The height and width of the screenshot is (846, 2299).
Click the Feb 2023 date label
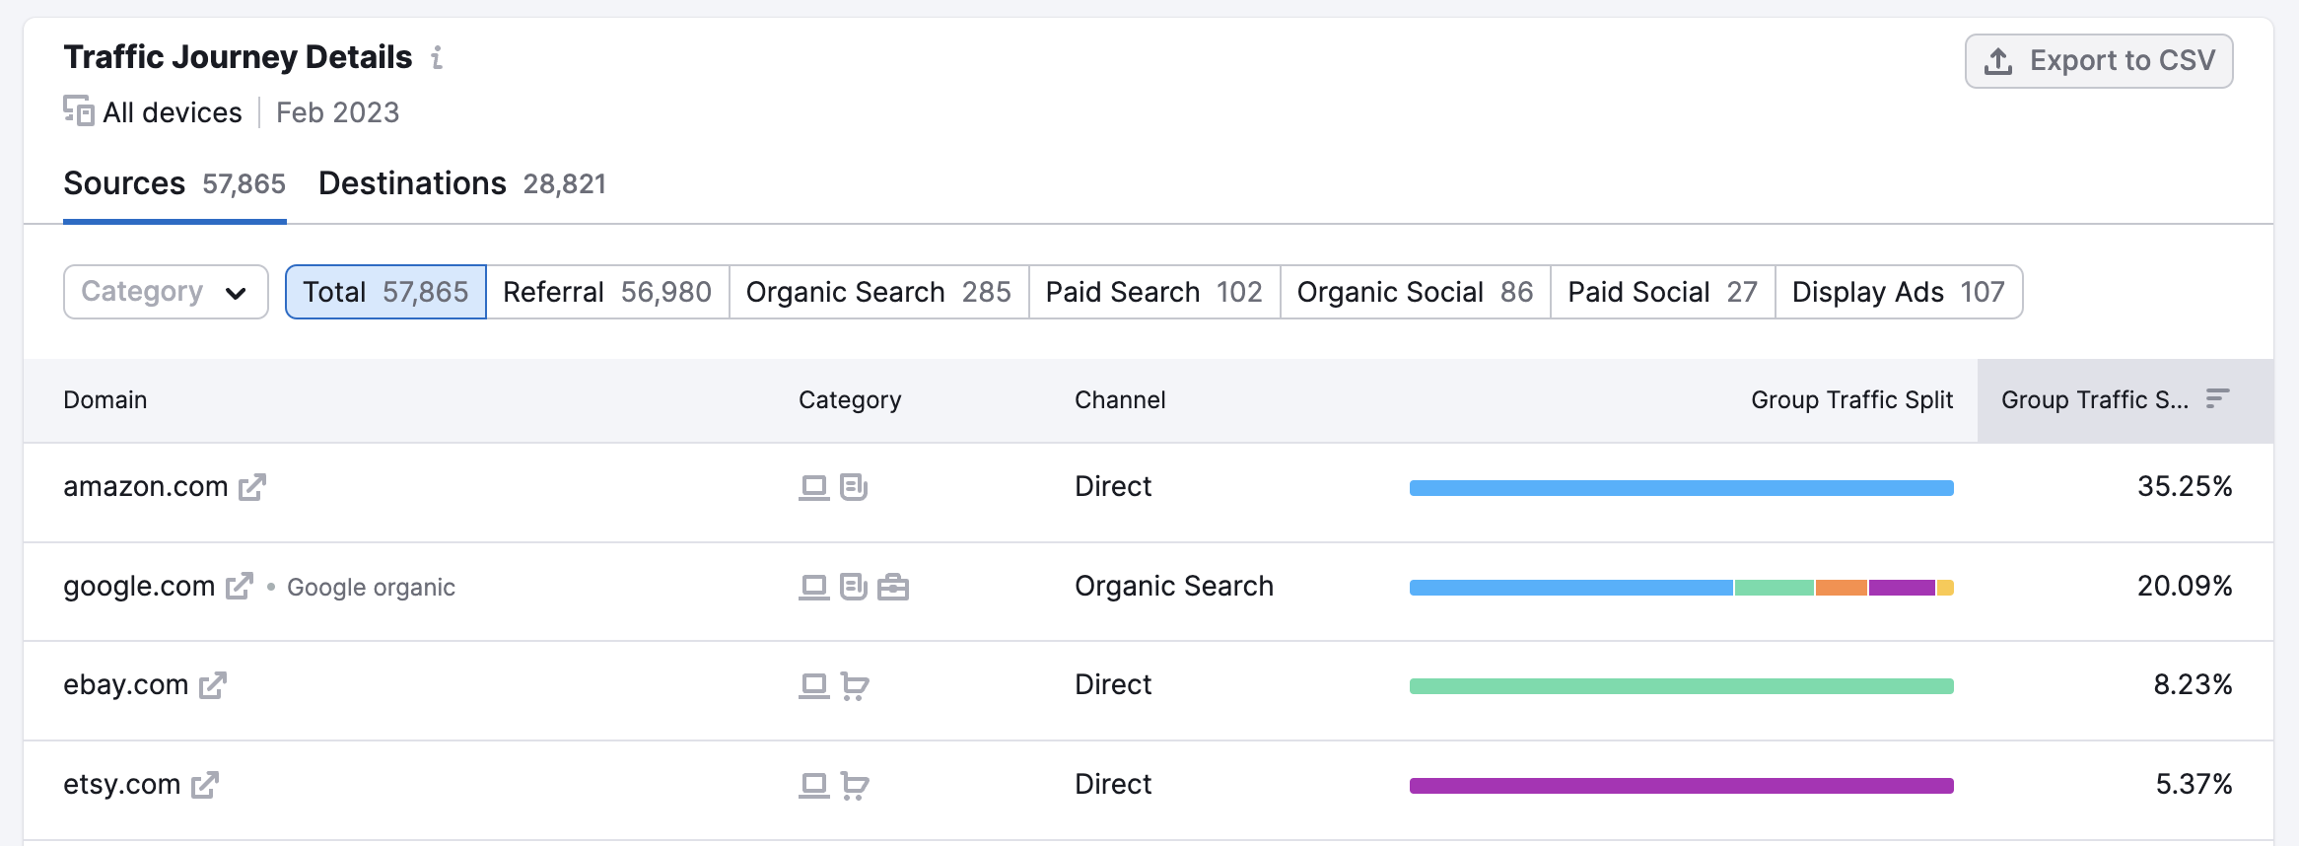click(338, 113)
